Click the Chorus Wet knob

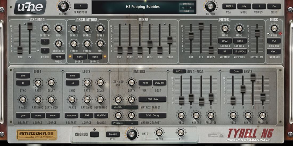tap(181, 132)
